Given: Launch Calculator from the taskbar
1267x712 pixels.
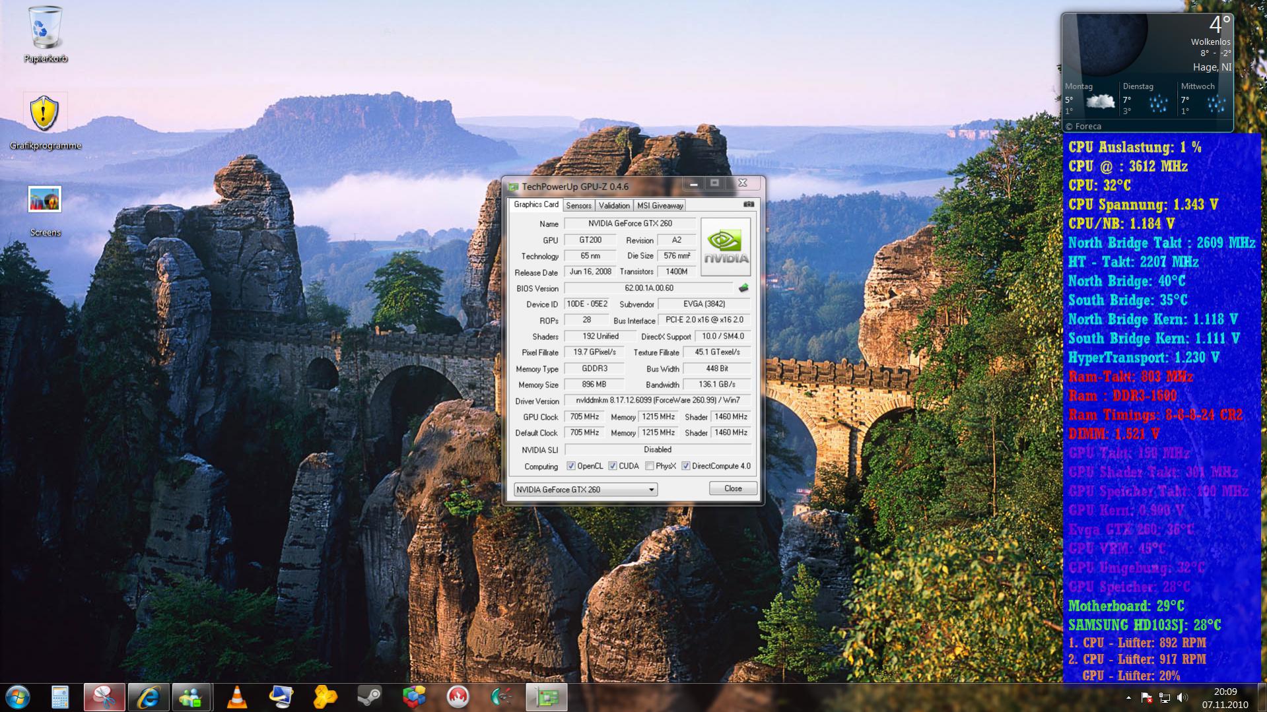Looking at the screenshot, I should 59,697.
